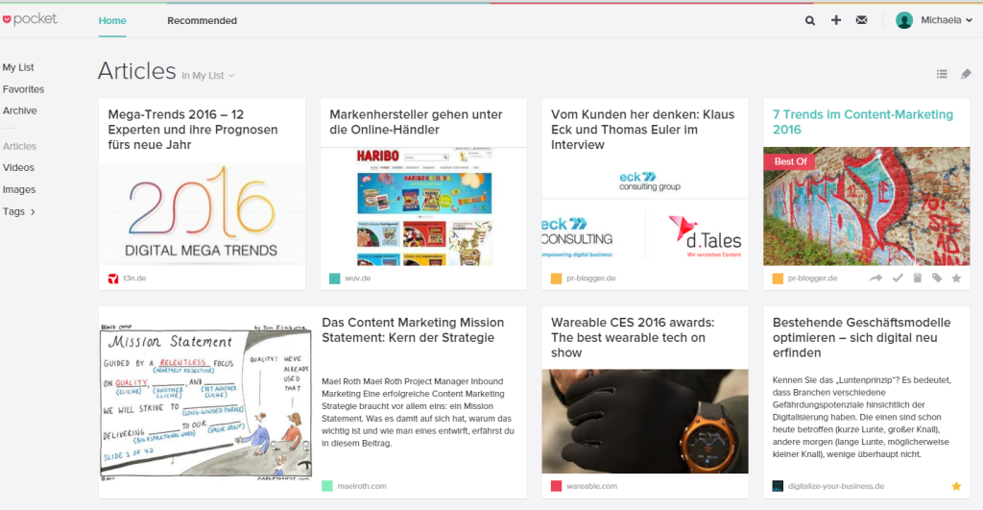
Task: Open Das Content Marketing Mission Statement title
Action: [x=413, y=330]
